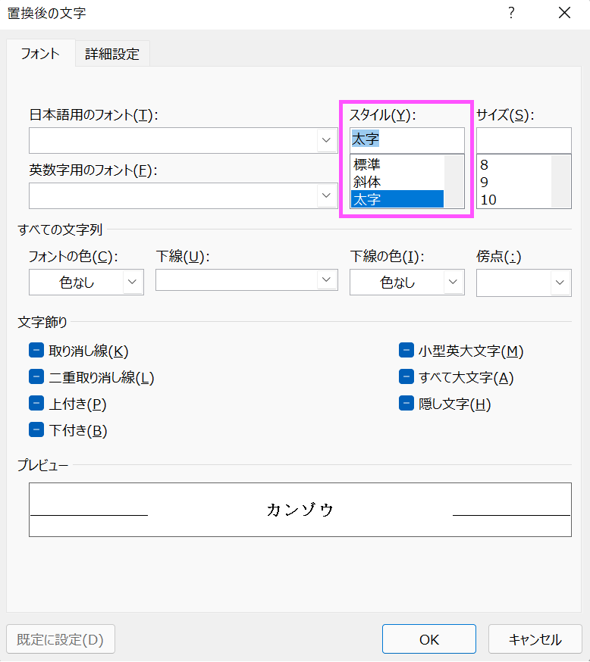Click the キャンセル button
590x662 pixels.
pyautogui.click(x=535, y=639)
